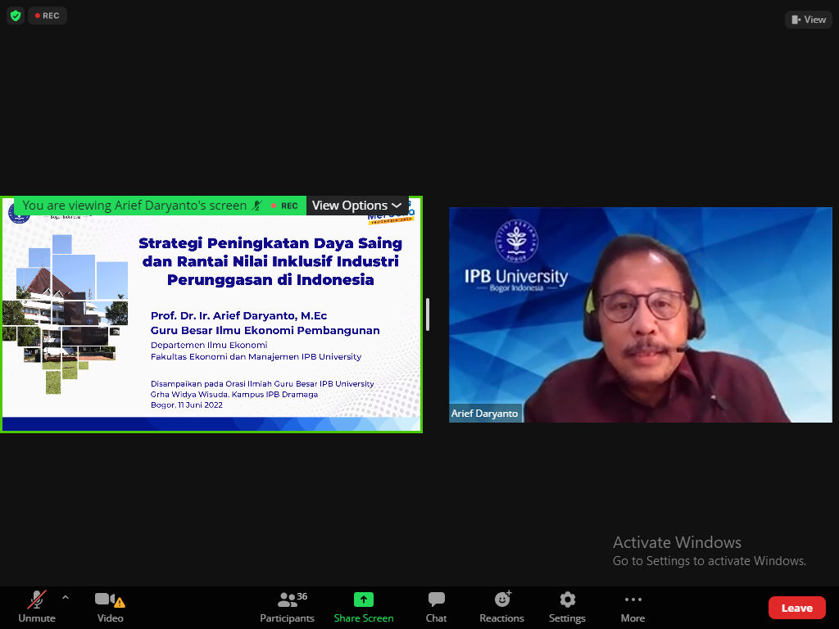839x629 pixels.
Task: Click the green Share Screen icon
Action: coord(364,600)
